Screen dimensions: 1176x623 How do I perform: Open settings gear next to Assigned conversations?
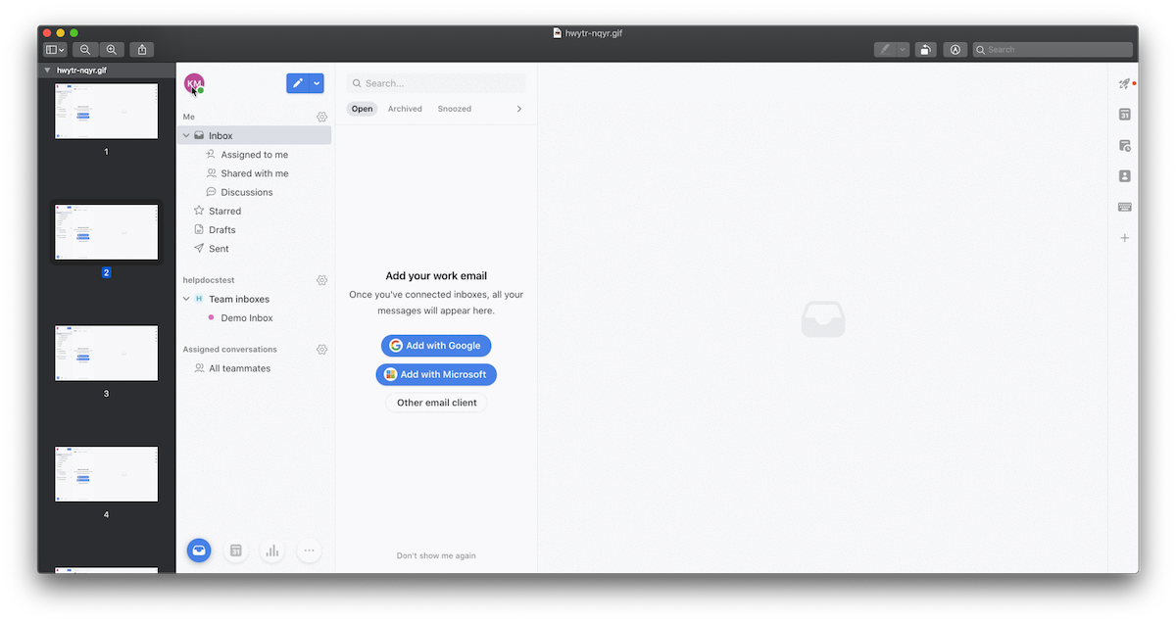321,350
